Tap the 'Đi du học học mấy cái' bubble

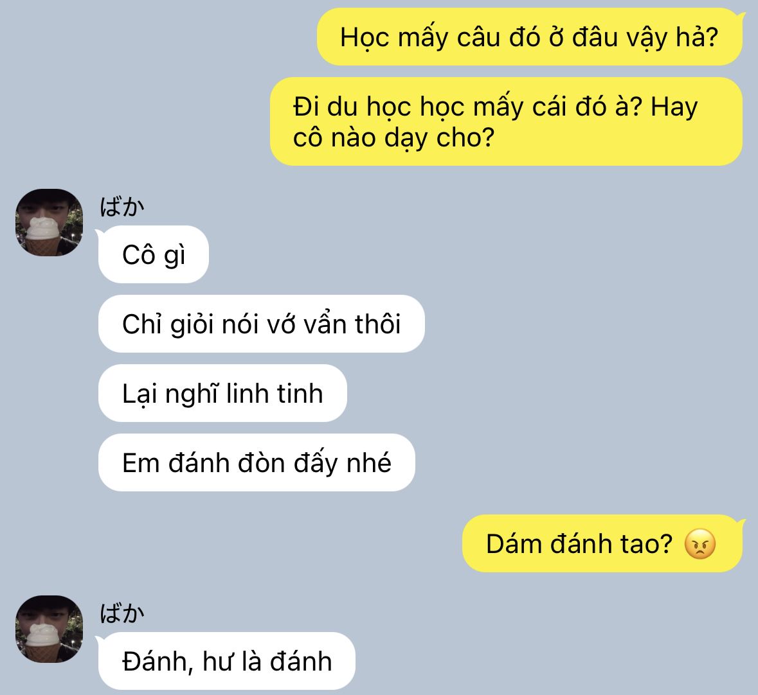[x=506, y=121]
